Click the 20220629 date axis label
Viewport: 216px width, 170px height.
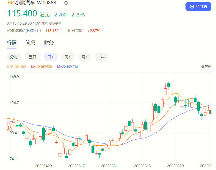(x=175, y=166)
